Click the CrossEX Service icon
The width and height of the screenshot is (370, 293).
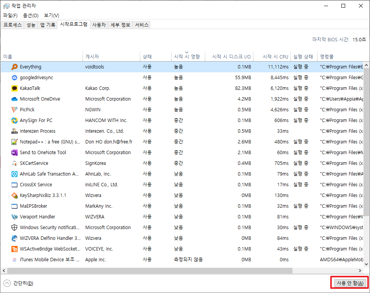tap(15, 185)
